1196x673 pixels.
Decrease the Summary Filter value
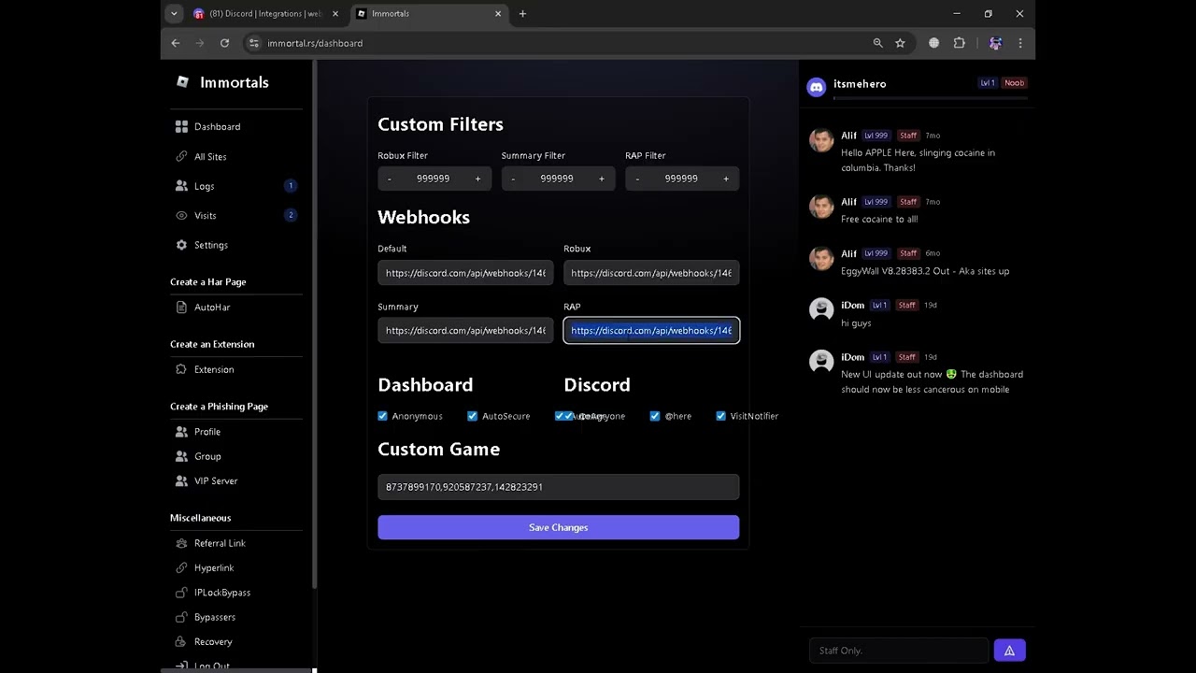coord(513,179)
